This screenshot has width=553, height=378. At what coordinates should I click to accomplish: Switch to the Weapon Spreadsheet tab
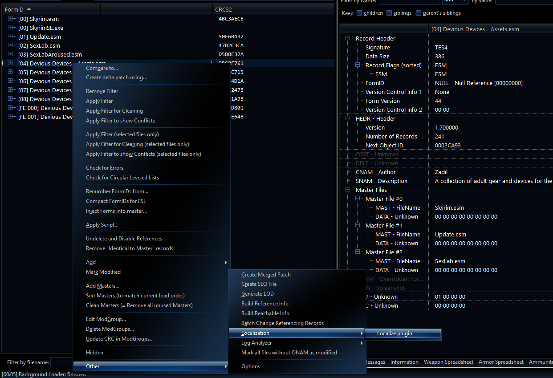tap(448, 362)
